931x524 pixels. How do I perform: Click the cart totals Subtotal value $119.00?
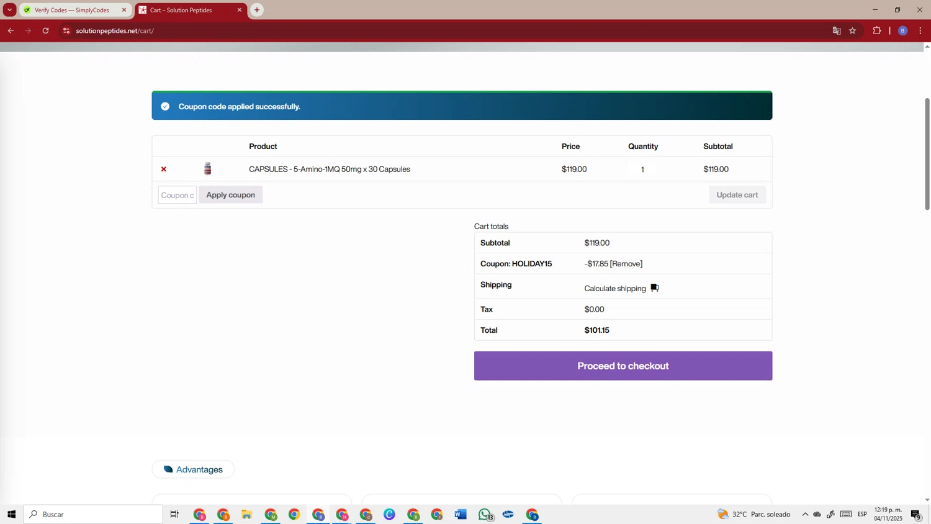tap(597, 243)
